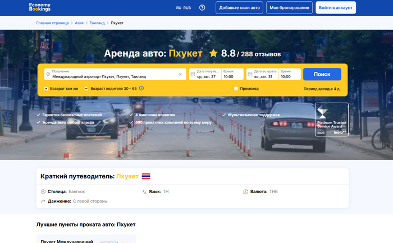The height and width of the screenshot is (243, 393).
Task: Click the Гарантия безопасных платежей text
Action: coord(72,114)
